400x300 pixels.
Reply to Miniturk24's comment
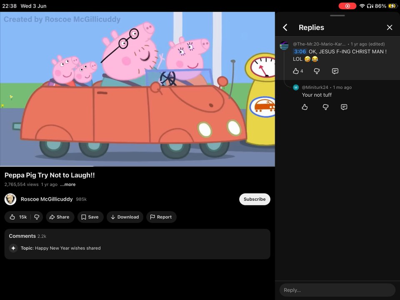(x=344, y=107)
